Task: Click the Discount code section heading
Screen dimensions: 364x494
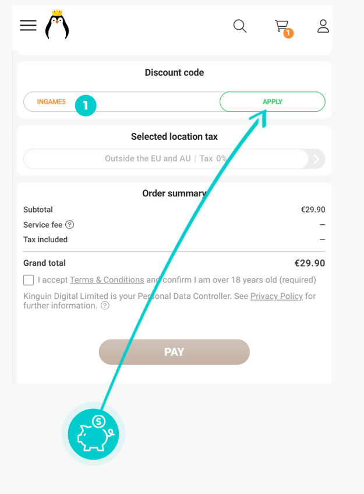Action: 174,73
